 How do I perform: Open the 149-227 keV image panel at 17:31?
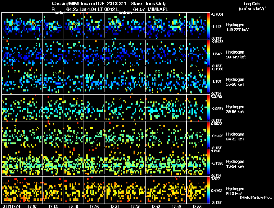[115, 26]
